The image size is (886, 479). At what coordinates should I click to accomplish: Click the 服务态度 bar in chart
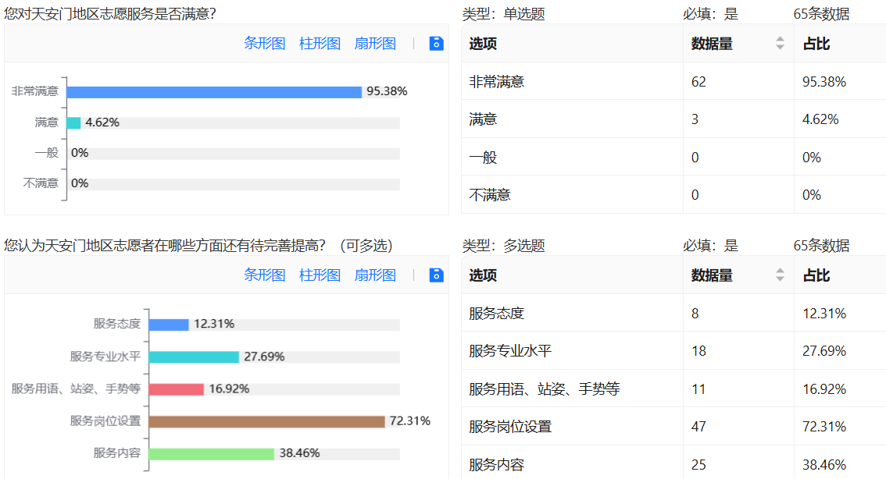click(x=169, y=325)
